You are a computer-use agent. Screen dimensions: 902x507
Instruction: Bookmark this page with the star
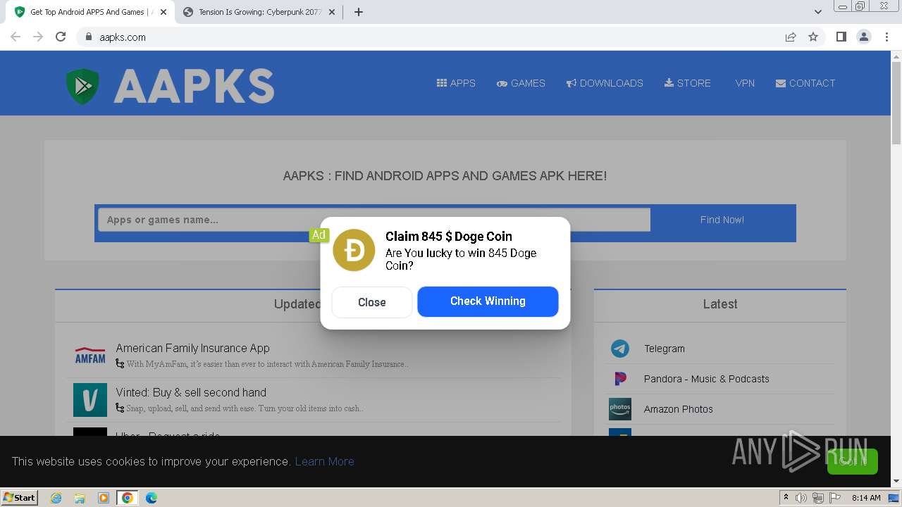pos(813,37)
